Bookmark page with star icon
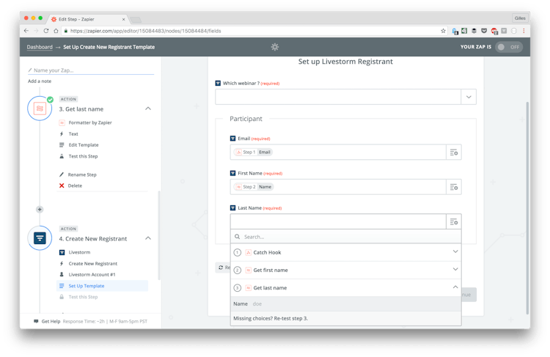The width and height of the screenshot is (550, 357). (443, 31)
